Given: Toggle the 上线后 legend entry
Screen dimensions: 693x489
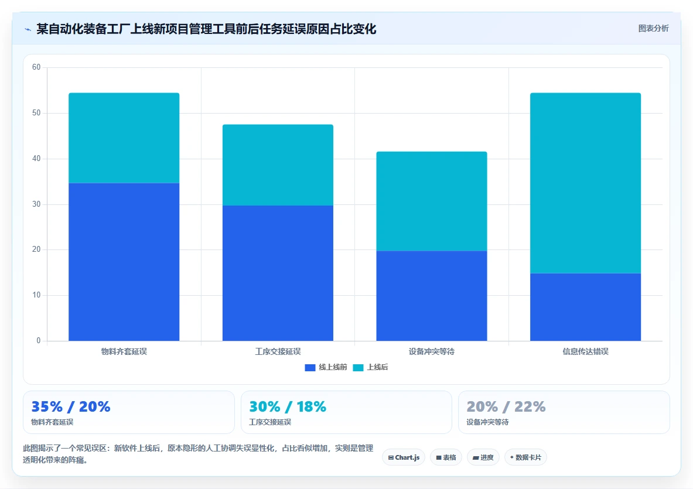Looking at the screenshot, I should 370,367.
